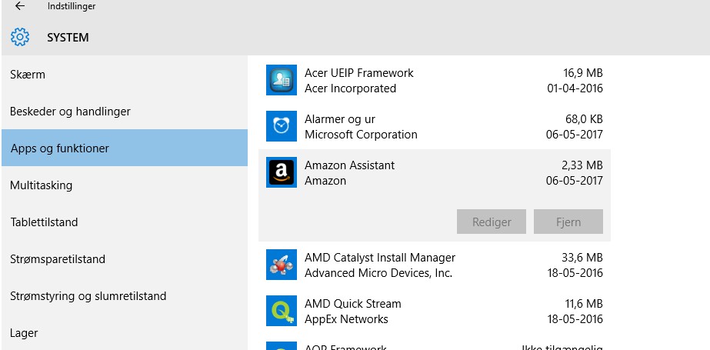
Task: Open the Multitasking settings page
Action: pos(125,185)
